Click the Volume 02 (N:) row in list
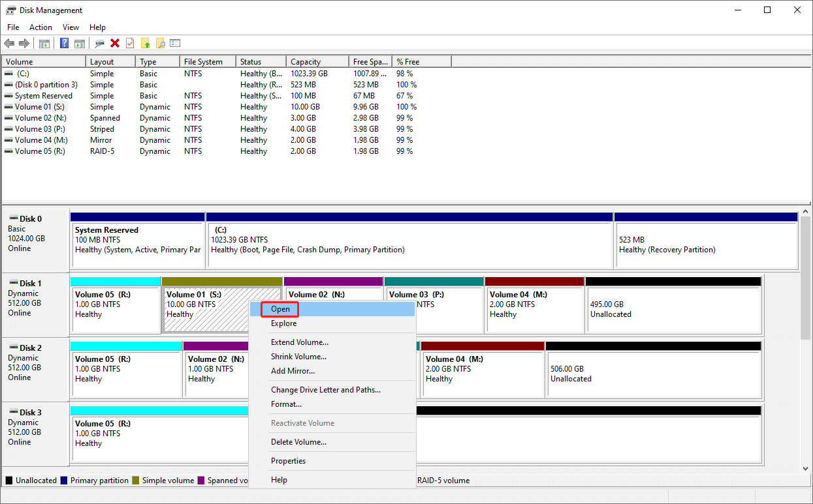This screenshot has width=813, height=504. (227, 118)
